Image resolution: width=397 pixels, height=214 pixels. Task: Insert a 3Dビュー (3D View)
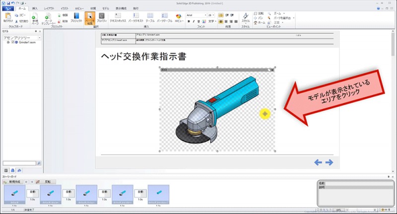[x=178, y=18]
